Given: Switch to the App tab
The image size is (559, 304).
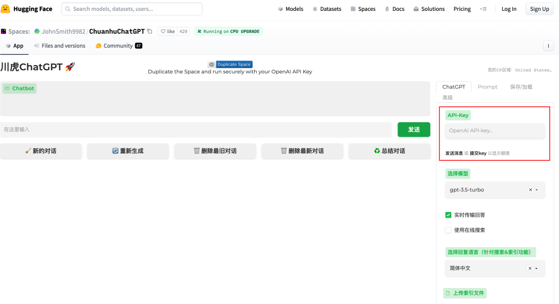Looking at the screenshot, I should click(x=14, y=46).
